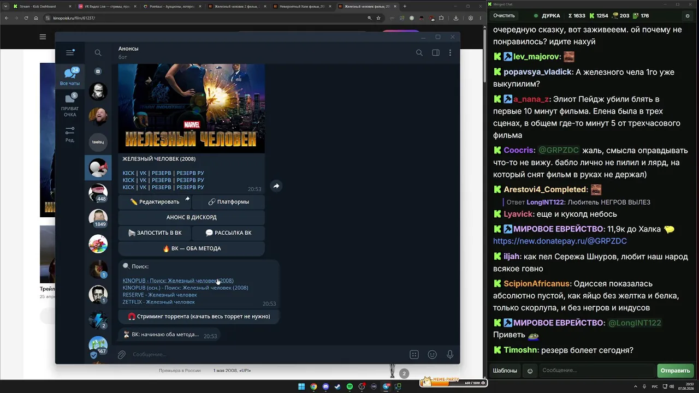Open the Windows Start menu
This screenshot has width=699, height=393.
coord(301,387)
